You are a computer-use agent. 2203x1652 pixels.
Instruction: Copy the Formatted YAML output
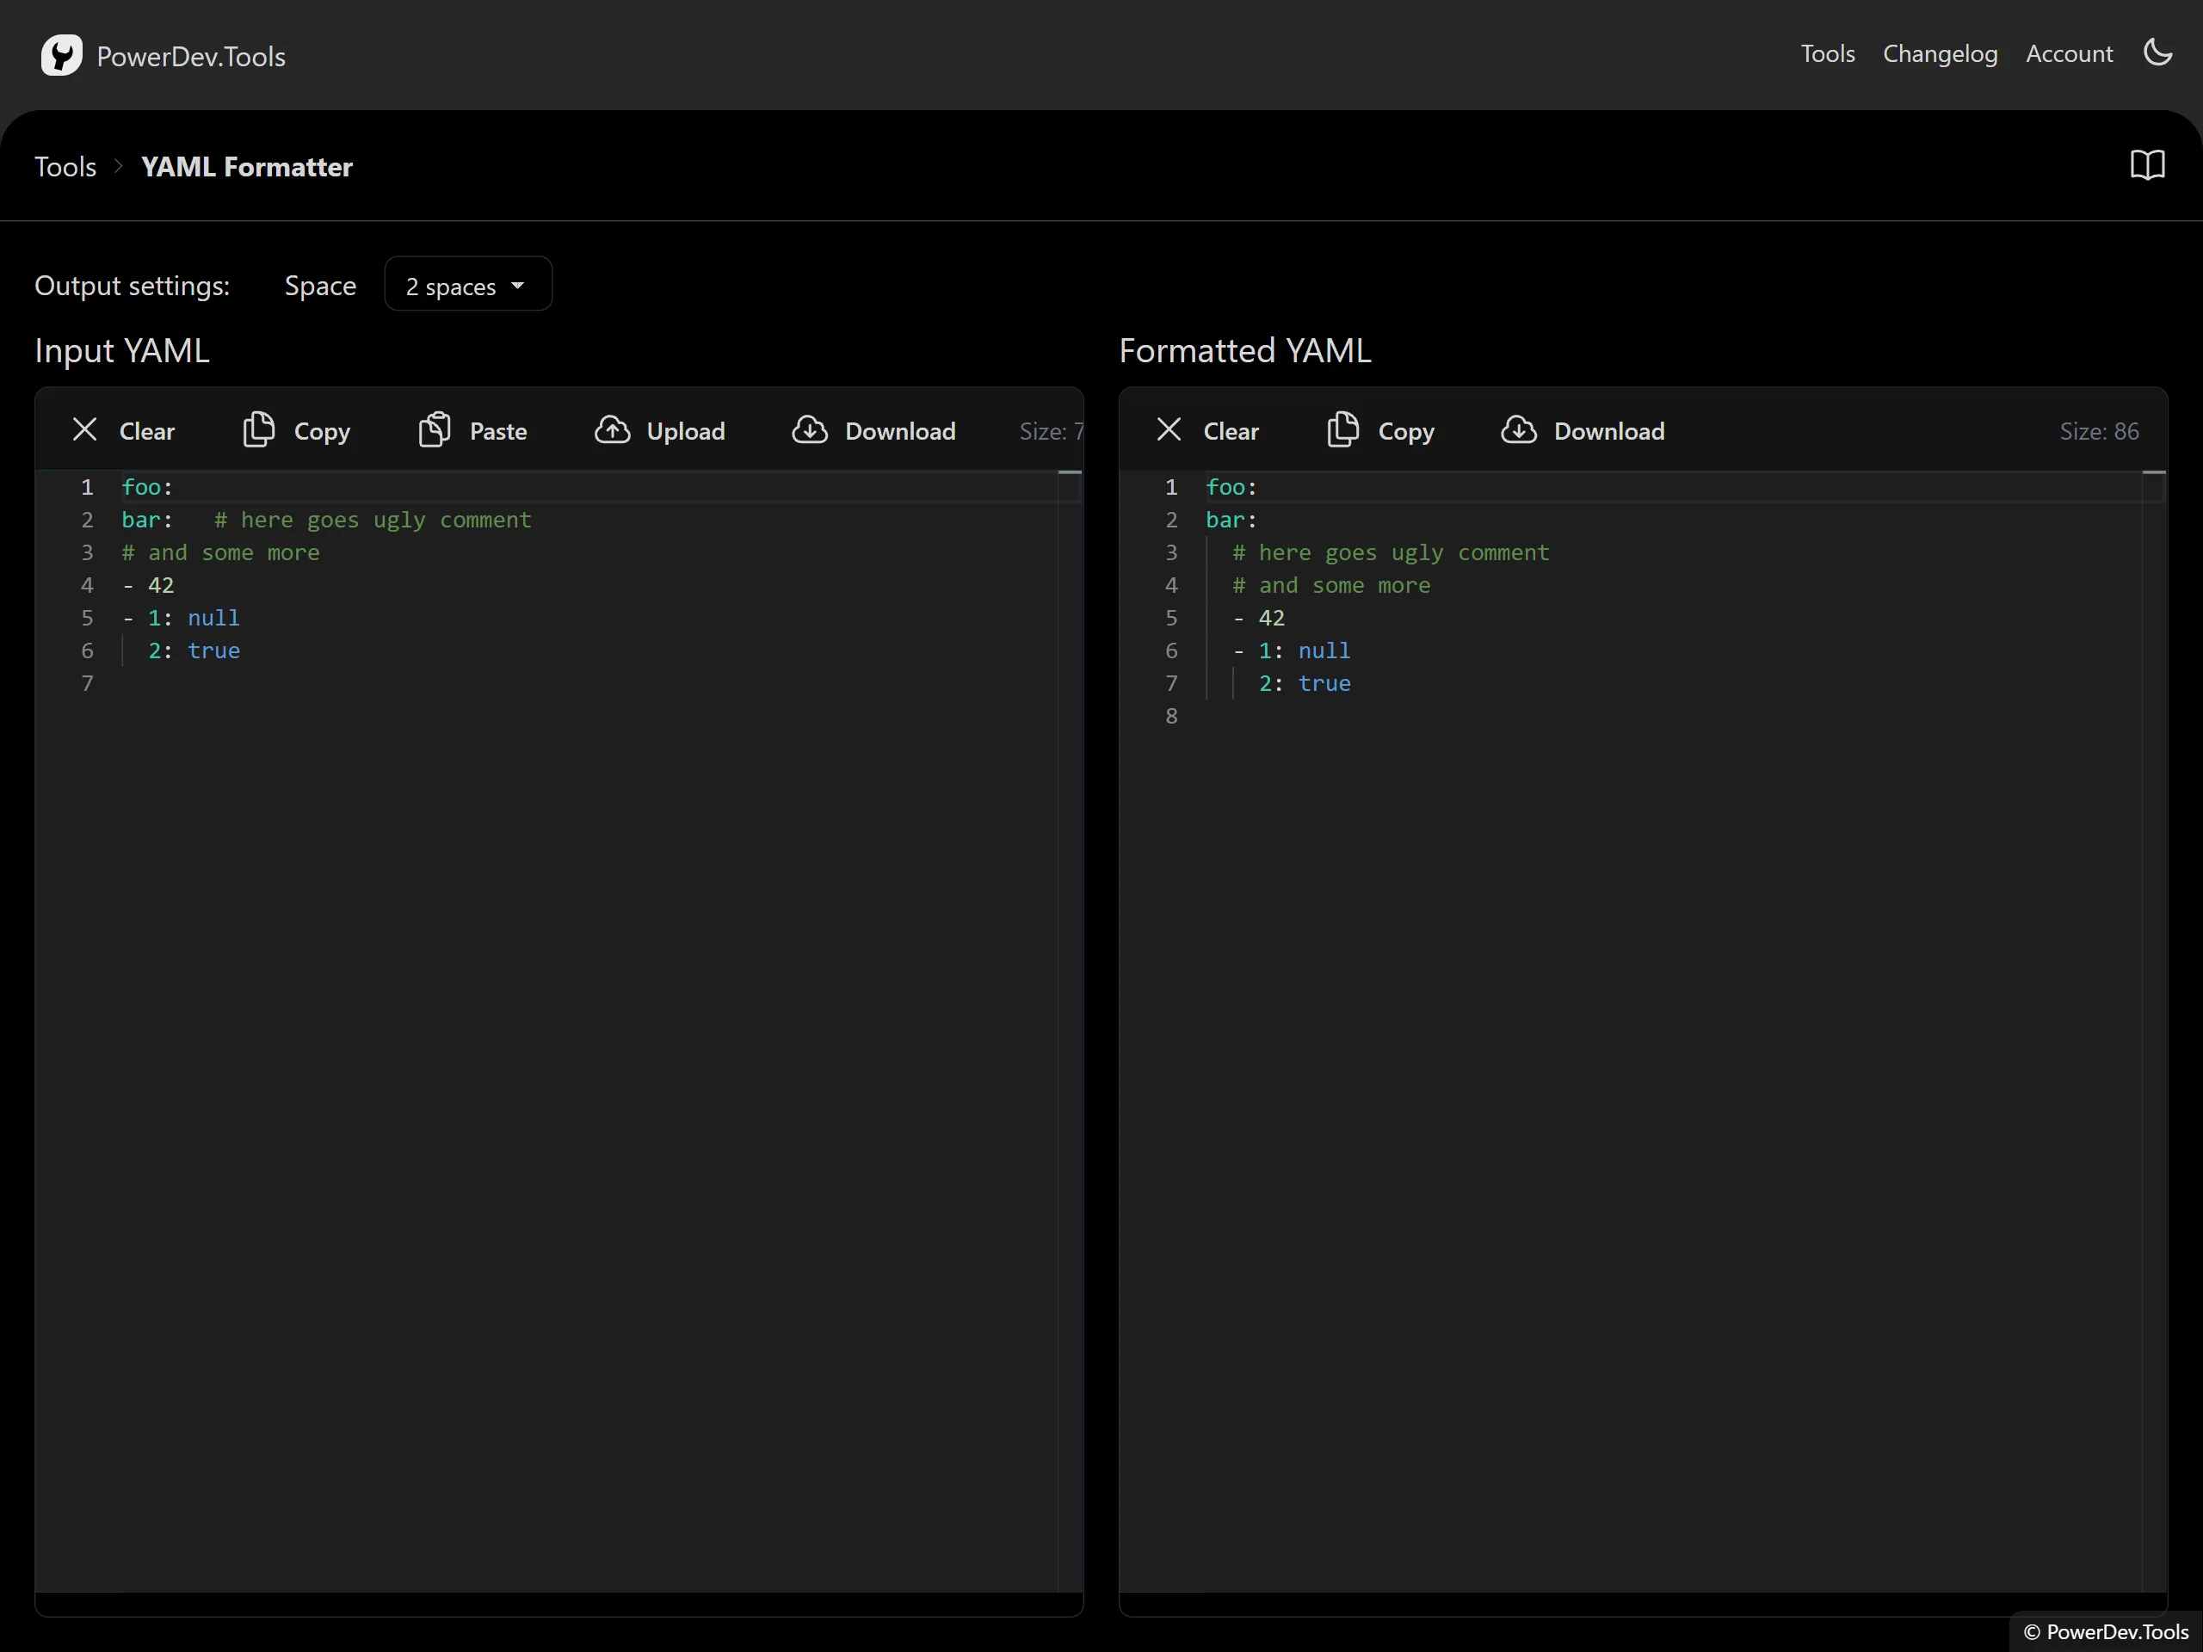click(x=1381, y=431)
